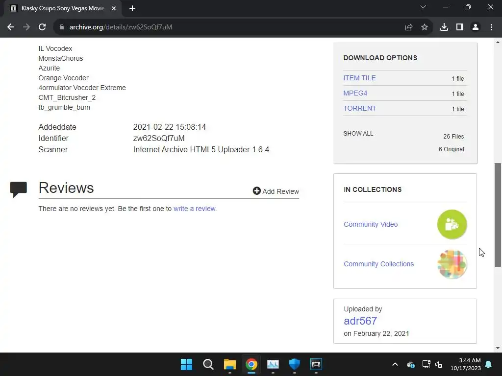This screenshot has width=502, height=376.
Task: Click the scrollbar up arrow
Action: [498, 42]
